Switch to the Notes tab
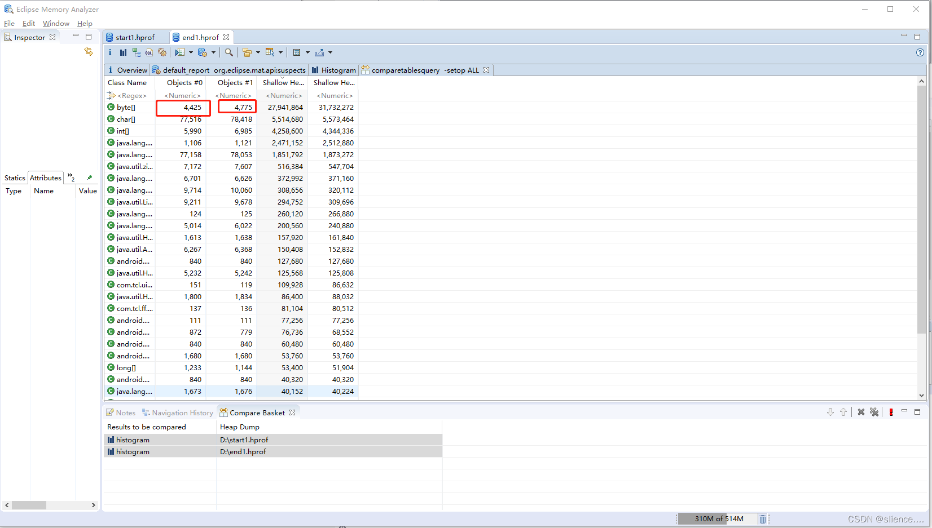This screenshot has height=528, width=932. coord(121,412)
